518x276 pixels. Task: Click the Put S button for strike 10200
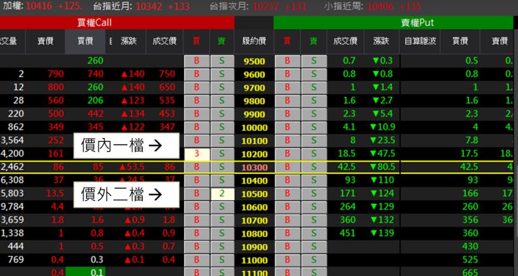314,154
